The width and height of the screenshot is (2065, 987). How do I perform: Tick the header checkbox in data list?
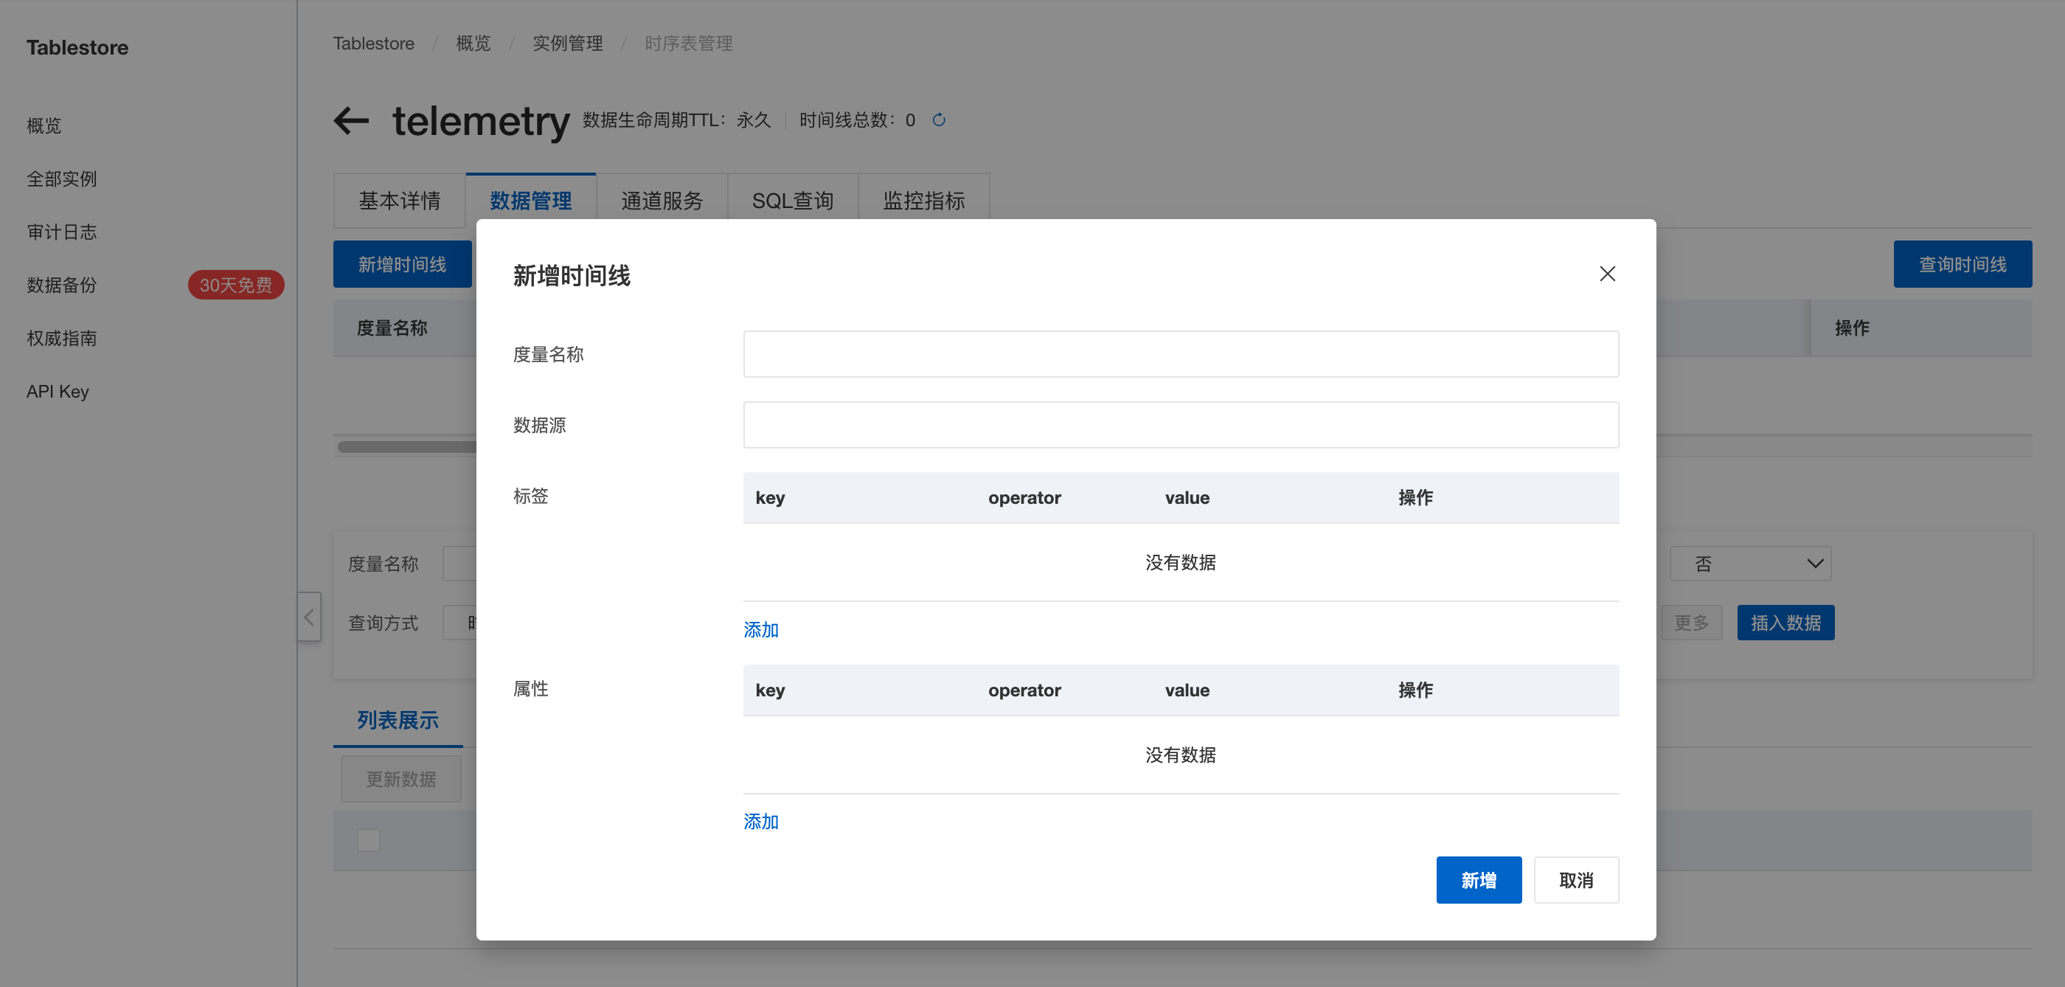coord(369,840)
